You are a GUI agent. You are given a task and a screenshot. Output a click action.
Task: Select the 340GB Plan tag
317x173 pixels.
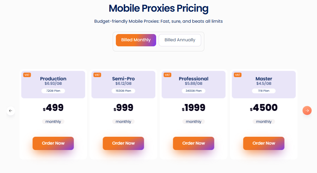[x=194, y=91]
